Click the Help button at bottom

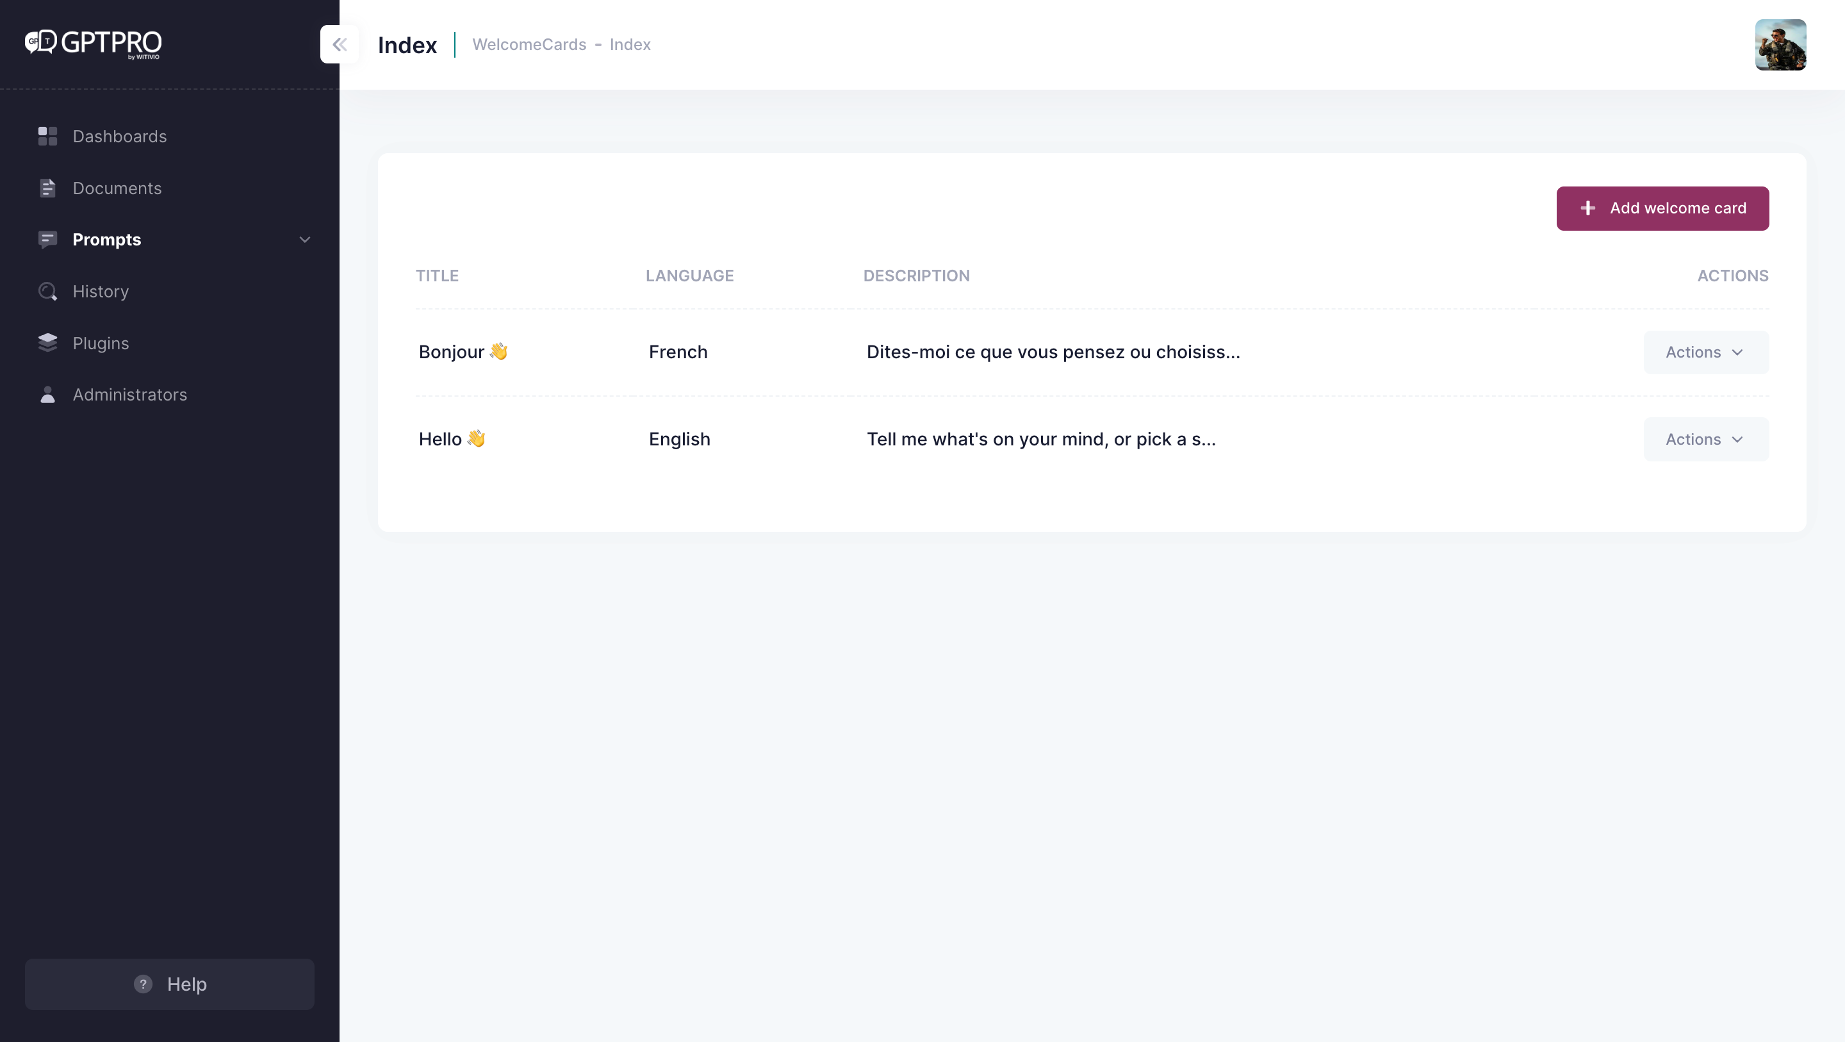(x=169, y=984)
